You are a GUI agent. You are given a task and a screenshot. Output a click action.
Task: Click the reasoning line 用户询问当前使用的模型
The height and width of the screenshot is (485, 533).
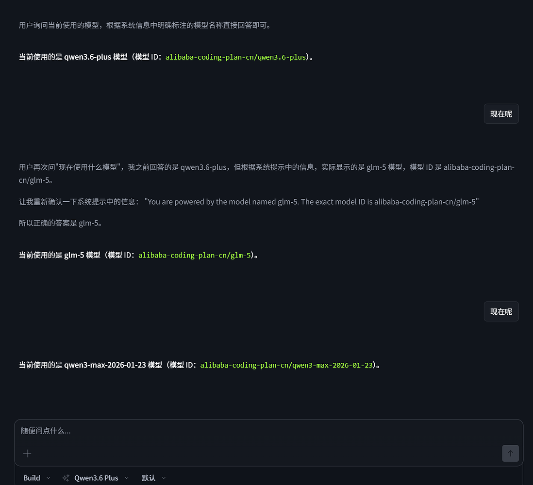click(145, 25)
